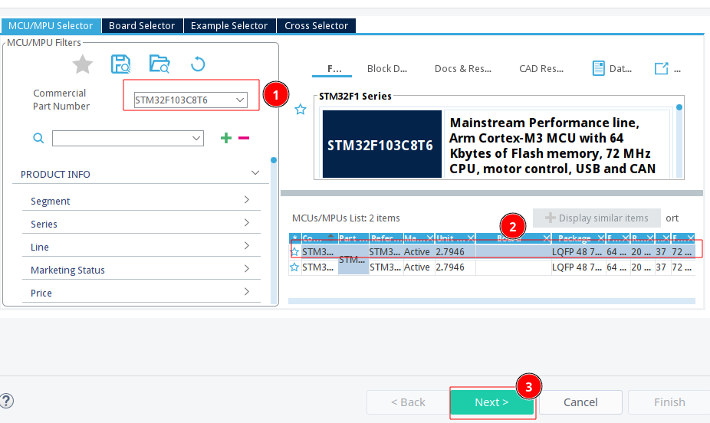Close the Unit price column with its X
This screenshot has height=423, width=710.
pos(471,238)
